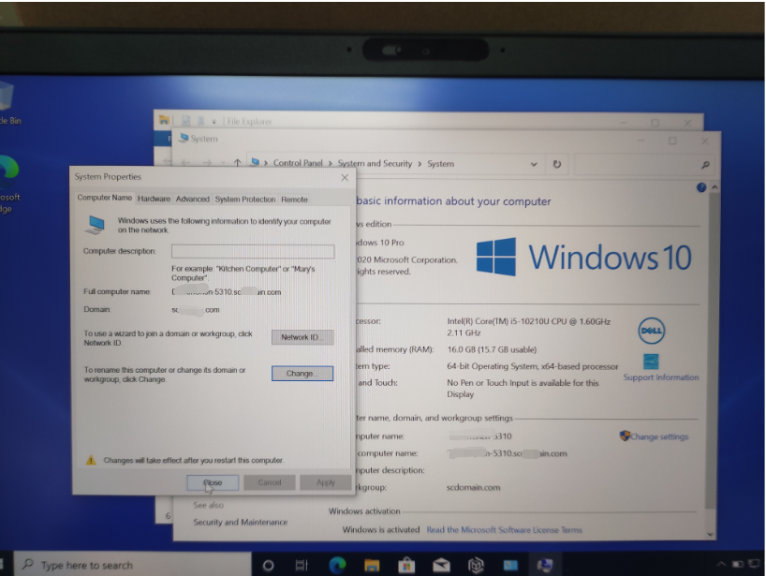Click the vertical scrollbar of the System window

coord(714,349)
